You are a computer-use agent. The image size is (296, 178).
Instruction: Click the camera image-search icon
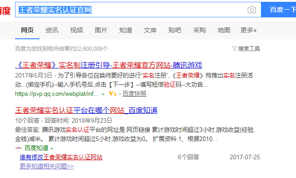(252, 10)
